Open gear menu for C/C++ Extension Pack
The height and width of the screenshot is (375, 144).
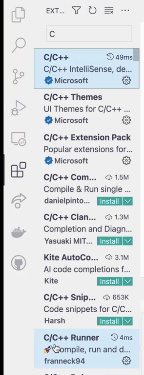[x=126, y=161]
